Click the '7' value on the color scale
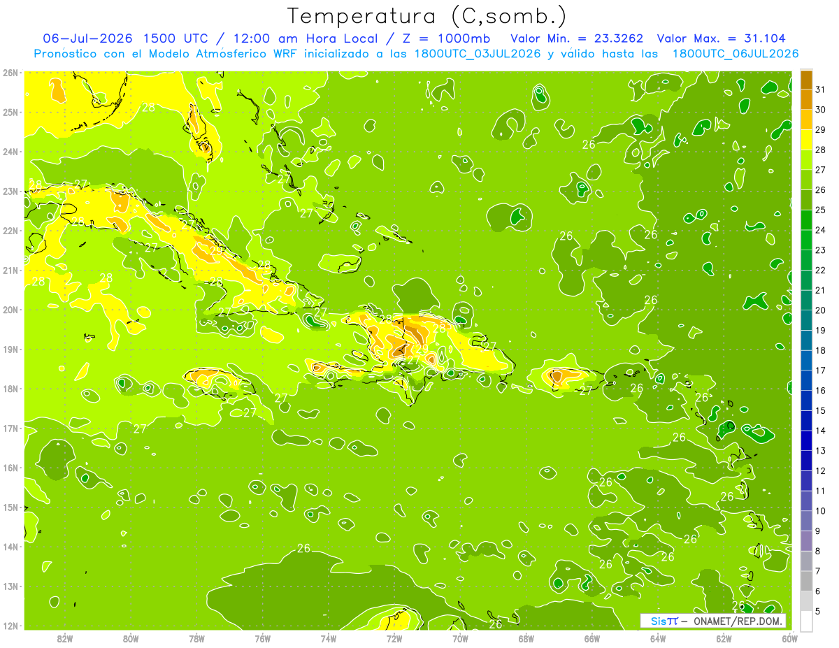Viewport: 839px width, 648px height. pyautogui.click(x=818, y=571)
